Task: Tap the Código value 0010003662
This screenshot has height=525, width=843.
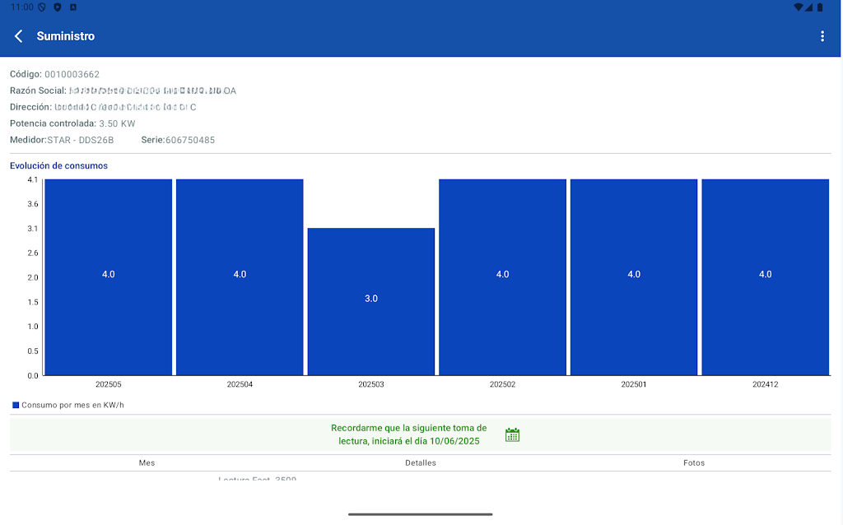Action: coord(72,74)
